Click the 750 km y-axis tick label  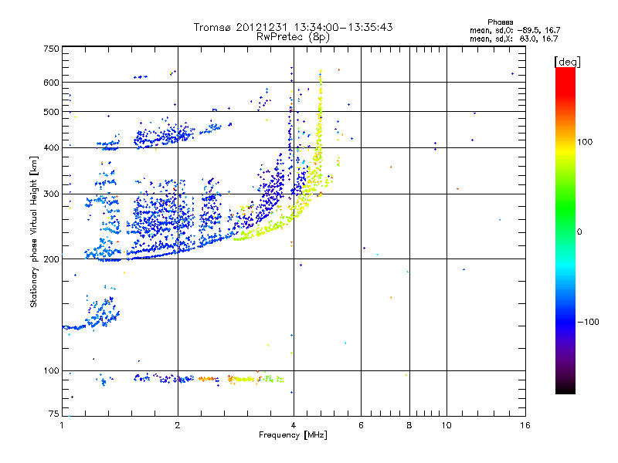[x=51, y=49]
